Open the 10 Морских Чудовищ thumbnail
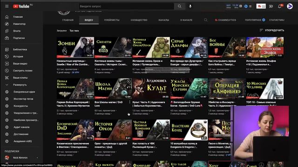 265,89
